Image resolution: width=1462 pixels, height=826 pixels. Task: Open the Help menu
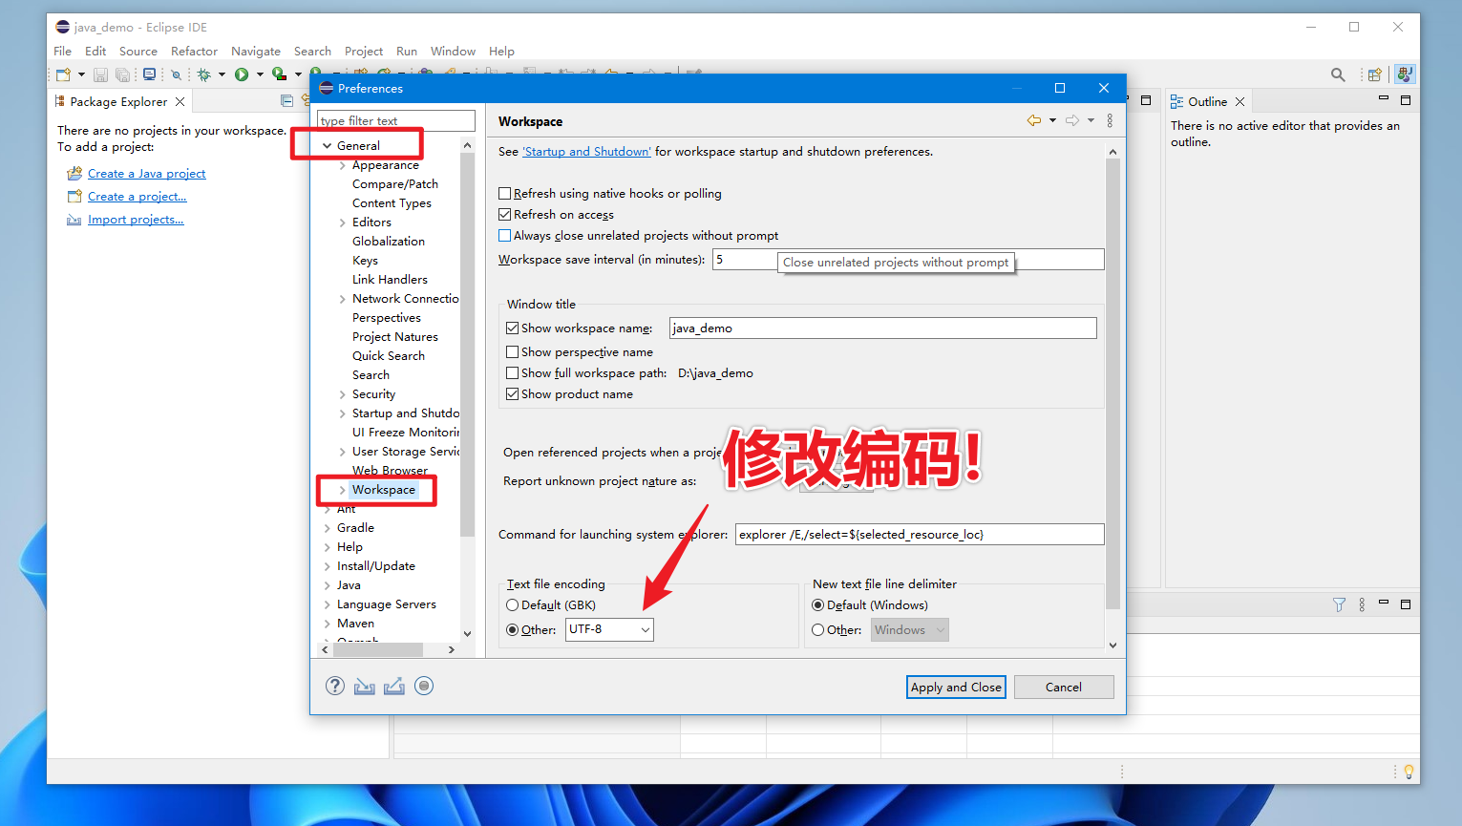501,51
